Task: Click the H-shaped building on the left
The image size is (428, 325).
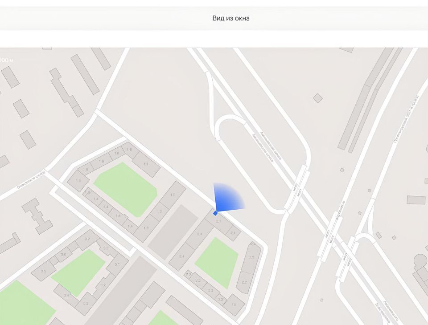Action: pos(37,216)
